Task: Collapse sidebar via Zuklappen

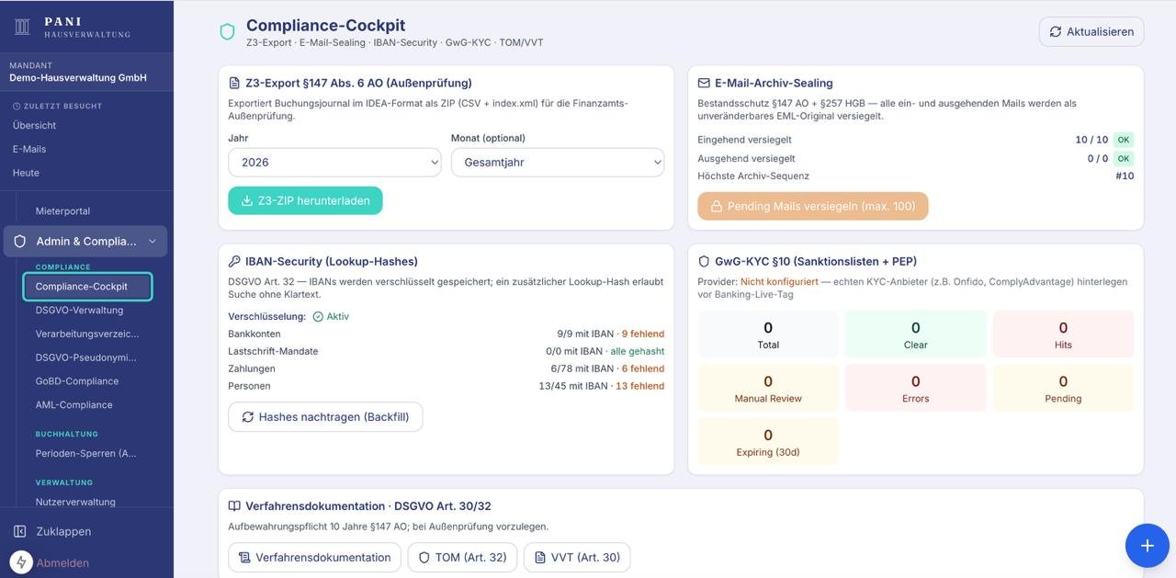Action: pyautogui.click(x=63, y=531)
